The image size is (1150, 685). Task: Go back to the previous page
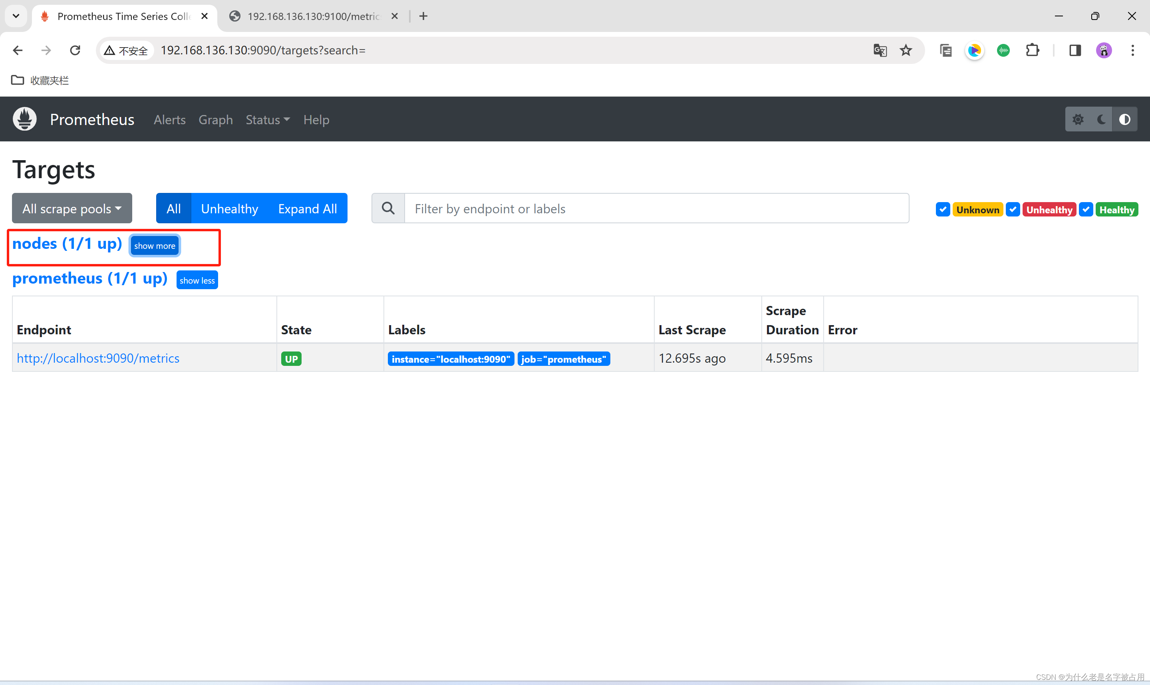pyautogui.click(x=18, y=50)
